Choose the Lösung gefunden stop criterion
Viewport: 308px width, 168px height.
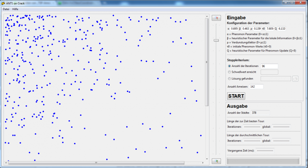(230, 79)
